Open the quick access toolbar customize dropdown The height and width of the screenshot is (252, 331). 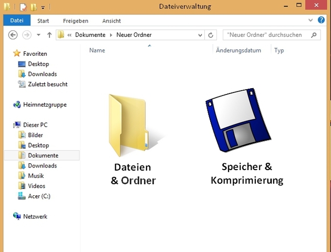tap(43, 8)
